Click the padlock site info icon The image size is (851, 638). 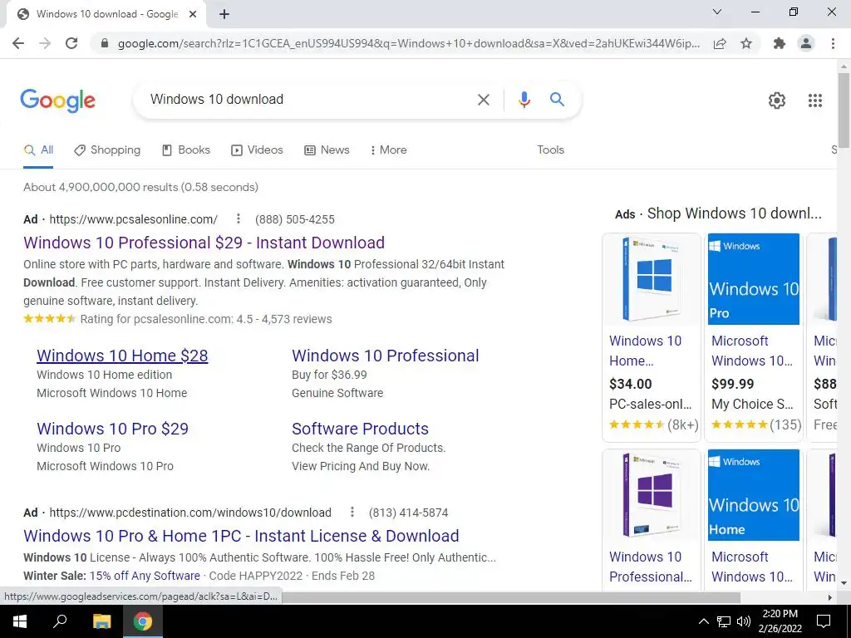click(105, 43)
